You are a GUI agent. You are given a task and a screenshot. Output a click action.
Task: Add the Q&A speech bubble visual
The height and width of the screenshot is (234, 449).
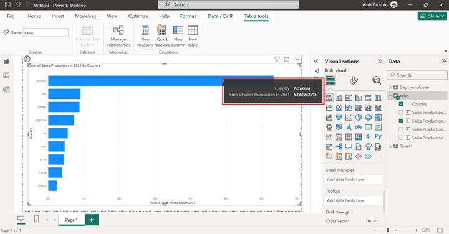pos(349,147)
